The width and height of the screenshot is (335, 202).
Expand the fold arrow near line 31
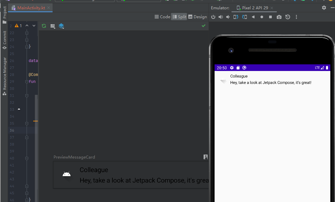click(x=27, y=95)
